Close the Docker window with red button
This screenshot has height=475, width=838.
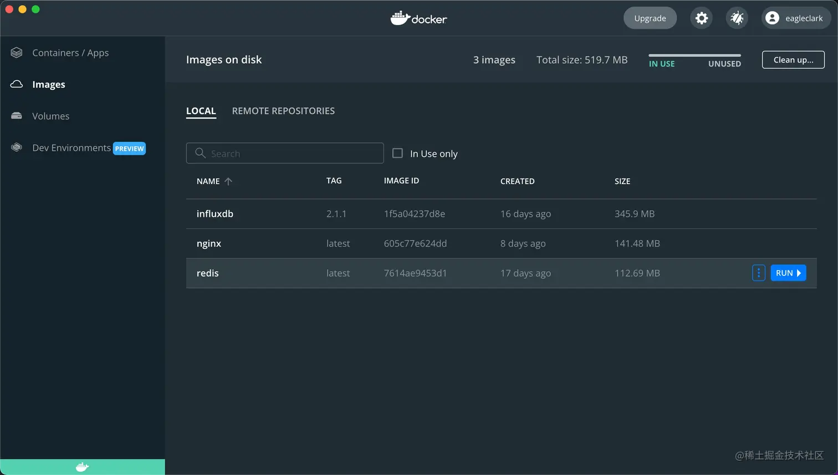tap(9, 9)
